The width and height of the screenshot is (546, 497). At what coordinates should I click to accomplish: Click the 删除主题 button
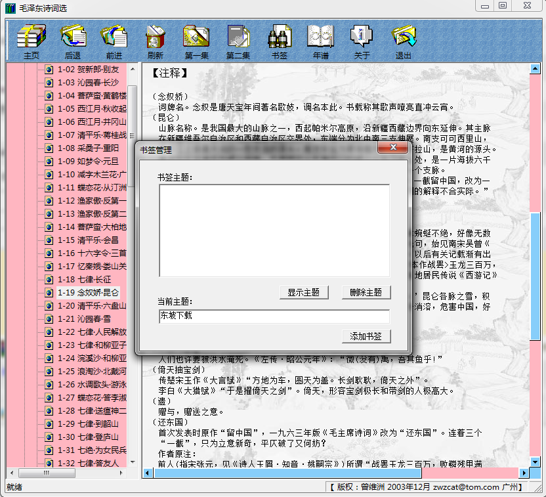(366, 293)
